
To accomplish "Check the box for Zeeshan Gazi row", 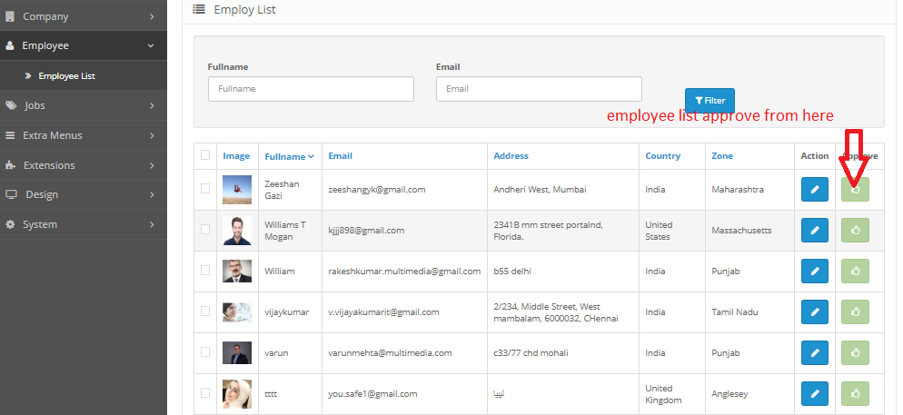I will click(205, 189).
